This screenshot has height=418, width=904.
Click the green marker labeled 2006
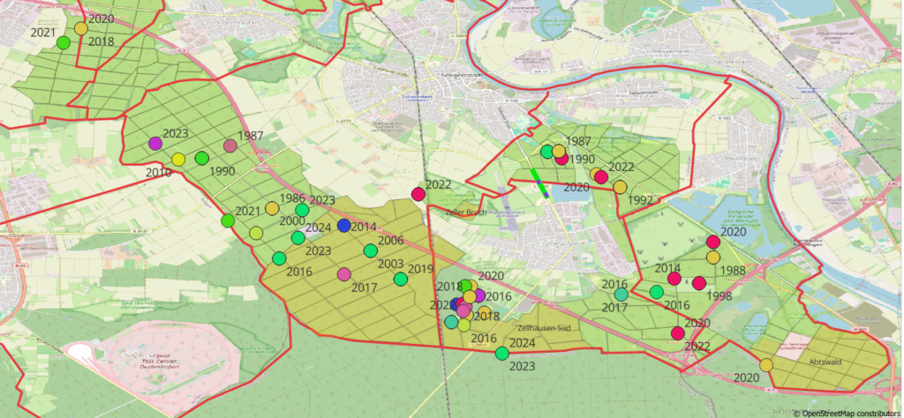[370, 250]
